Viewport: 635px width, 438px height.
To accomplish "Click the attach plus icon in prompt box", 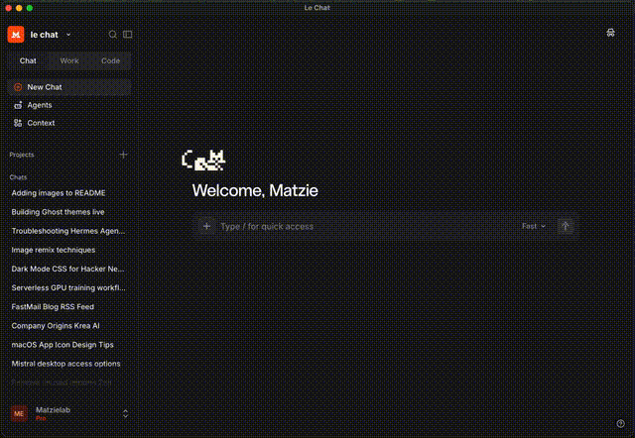I will pyautogui.click(x=206, y=226).
